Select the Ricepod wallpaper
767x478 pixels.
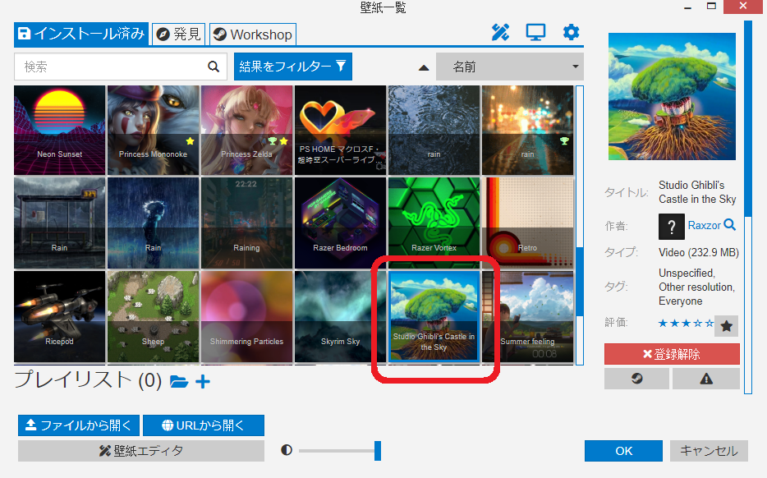point(60,316)
